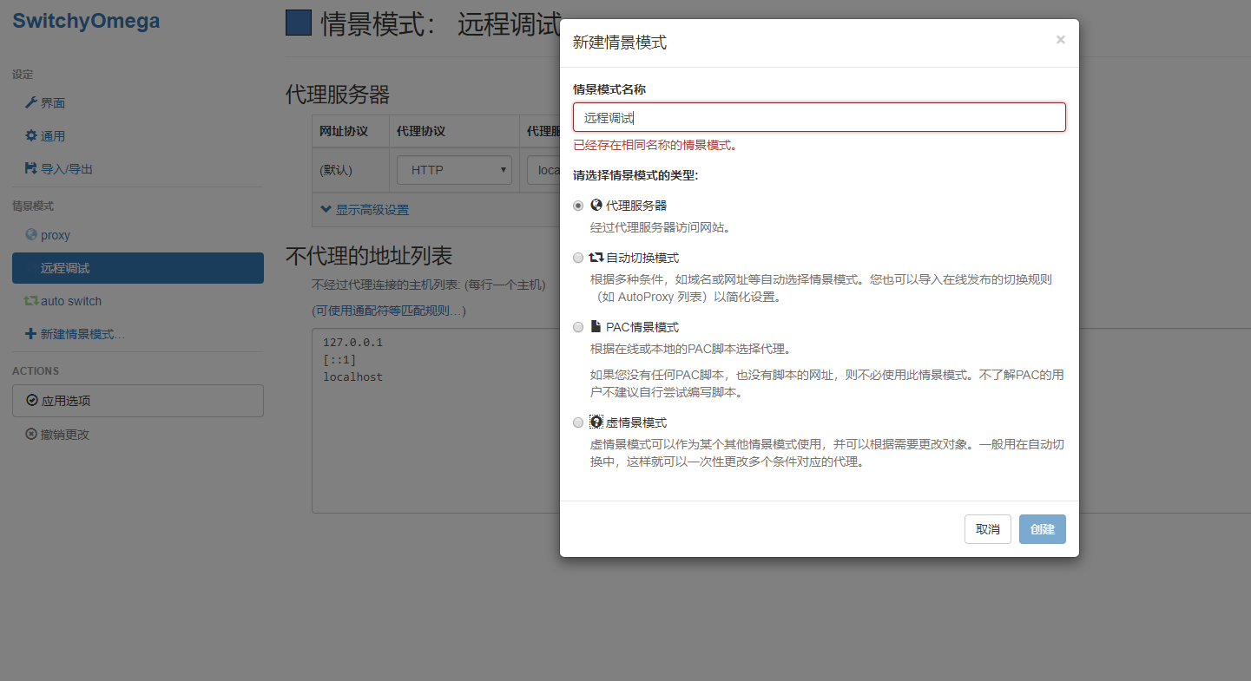Screen dimensions: 1251x681
Task: Open the HTTP protocol dropdown
Action: pyautogui.click(x=453, y=169)
